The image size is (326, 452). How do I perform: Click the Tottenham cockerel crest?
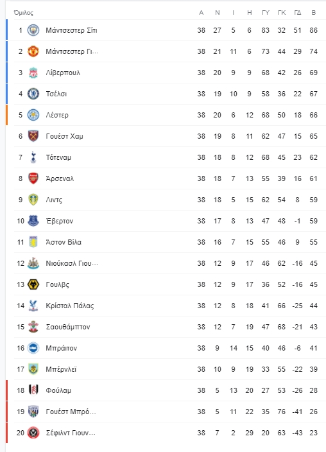pyautogui.click(x=33, y=157)
